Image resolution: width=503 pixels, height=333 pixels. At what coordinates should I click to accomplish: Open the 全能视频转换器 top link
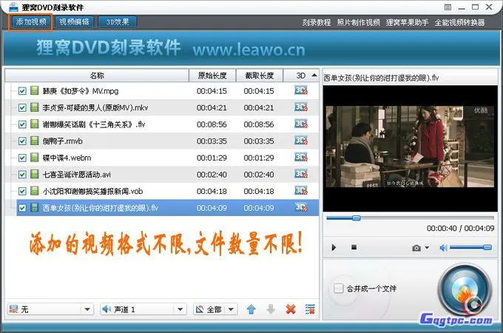coord(460,22)
